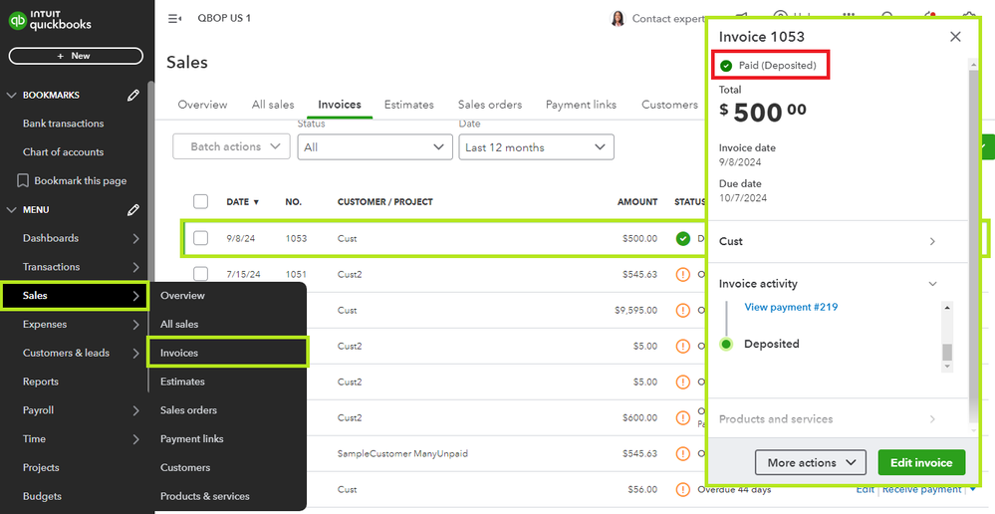Open Reports in the sidebar

[x=41, y=382]
